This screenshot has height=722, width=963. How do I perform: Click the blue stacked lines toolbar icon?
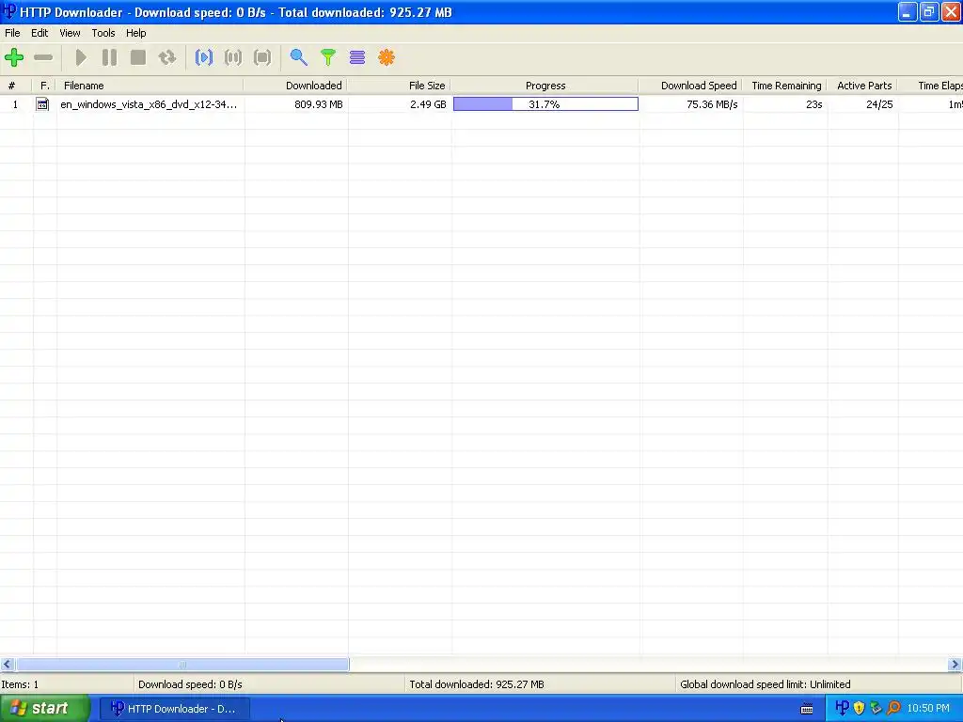356,57
